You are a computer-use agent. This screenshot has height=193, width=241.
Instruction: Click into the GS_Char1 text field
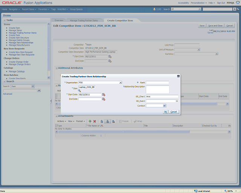[162, 96]
